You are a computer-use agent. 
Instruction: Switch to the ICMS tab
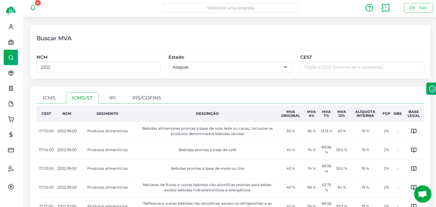[x=49, y=98]
